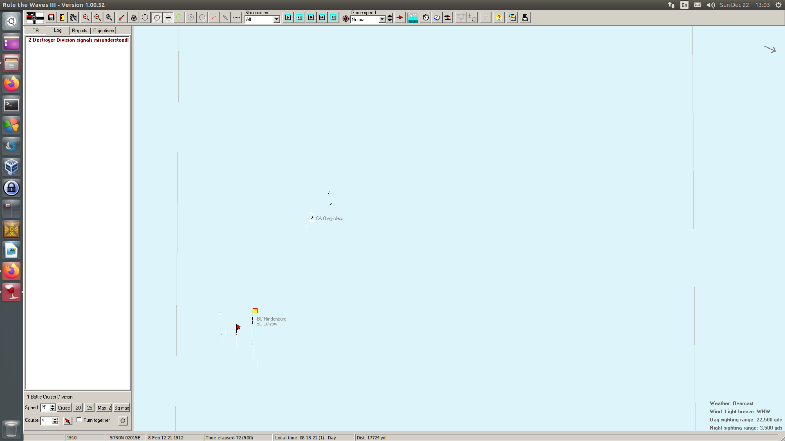Image resolution: width=785 pixels, height=441 pixels.
Task: Select the yellow flagship marker on map
Action: 255,311
